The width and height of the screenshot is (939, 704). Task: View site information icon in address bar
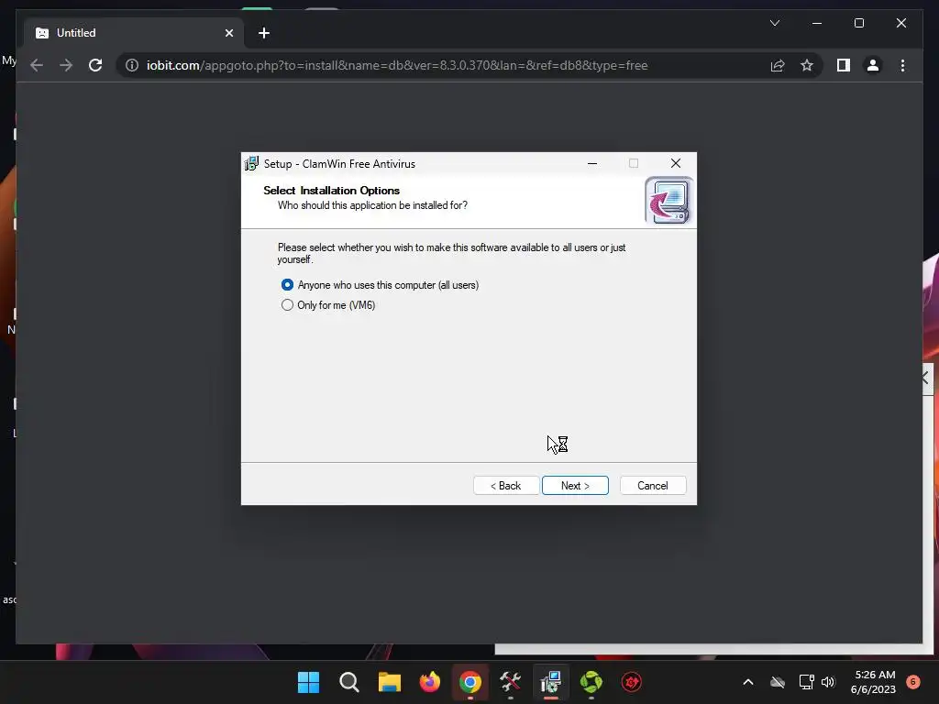pyautogui.click(x=132, y=65)
